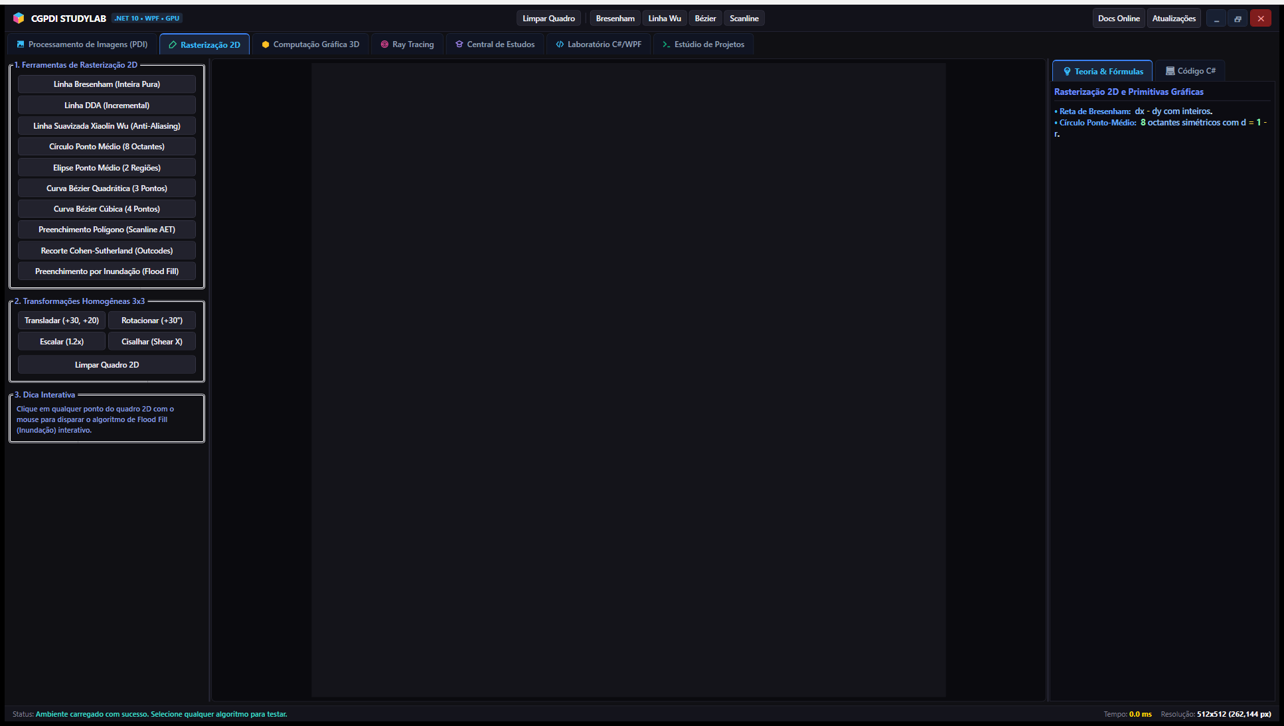Switch to the Computação Gráfica 3D tab

click(x=310, y=44)
